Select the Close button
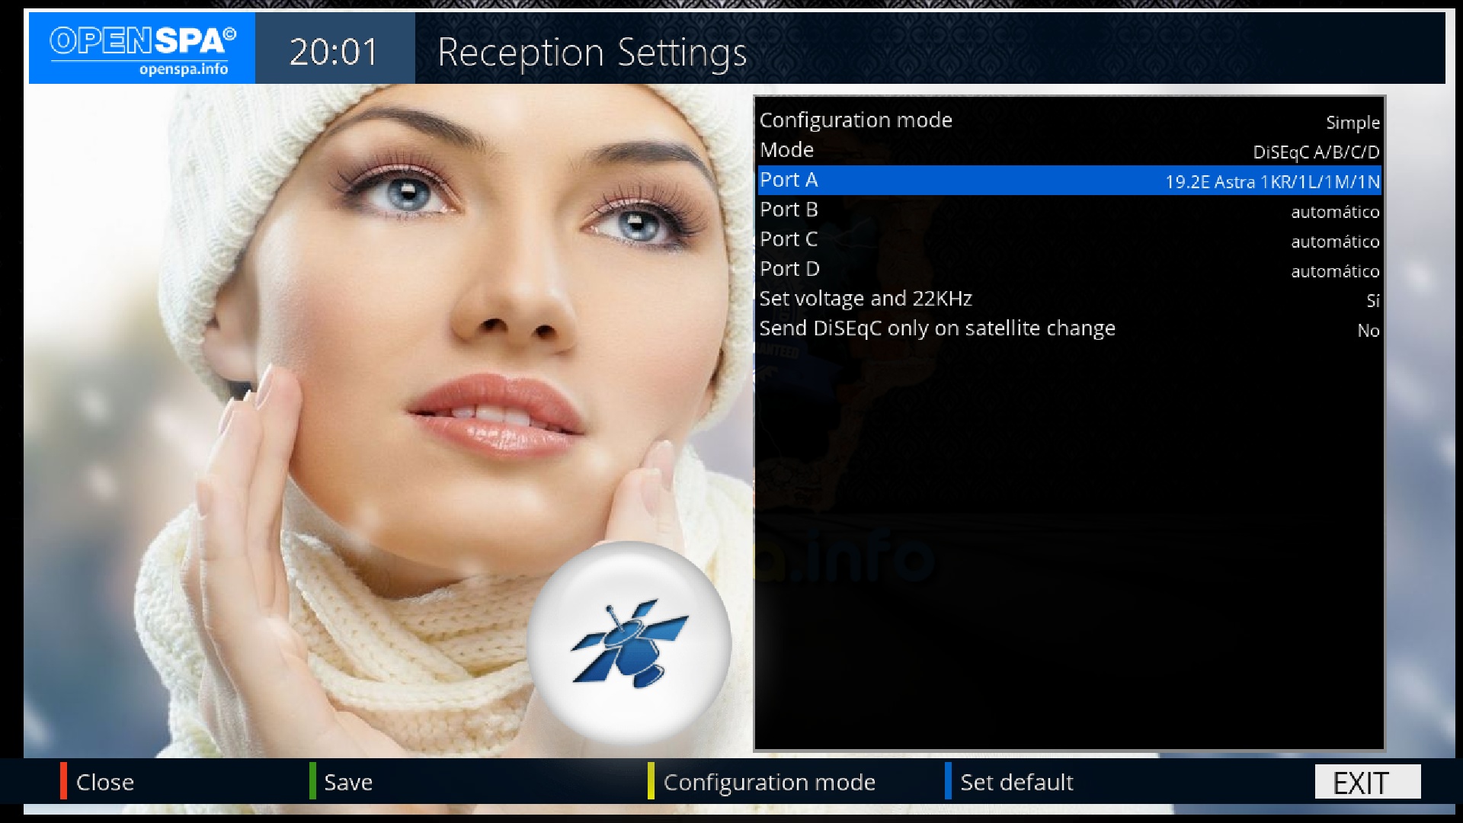The height and width of the screenshot is (823, 1463). click(105, 783)
